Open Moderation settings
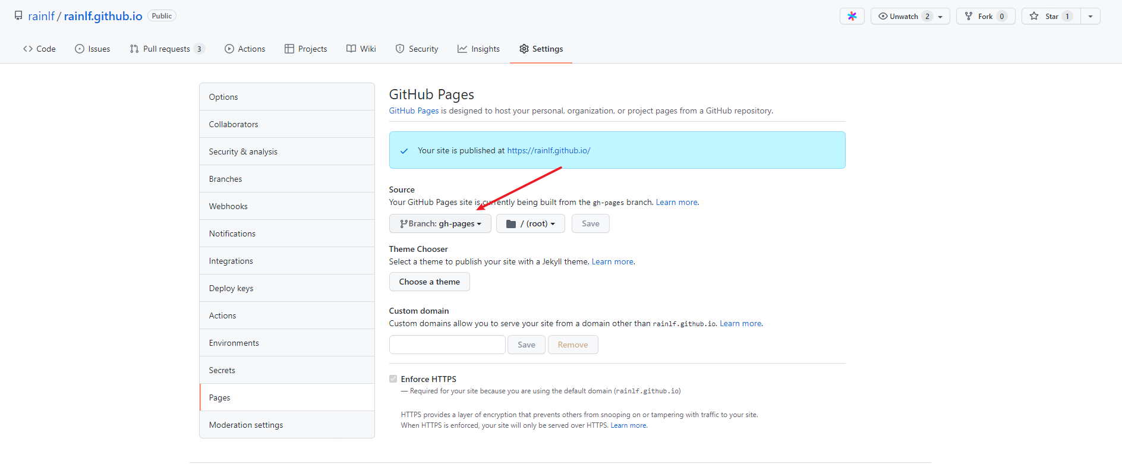Viewport: 1122px width, 464px height. (x=287, y=425)
